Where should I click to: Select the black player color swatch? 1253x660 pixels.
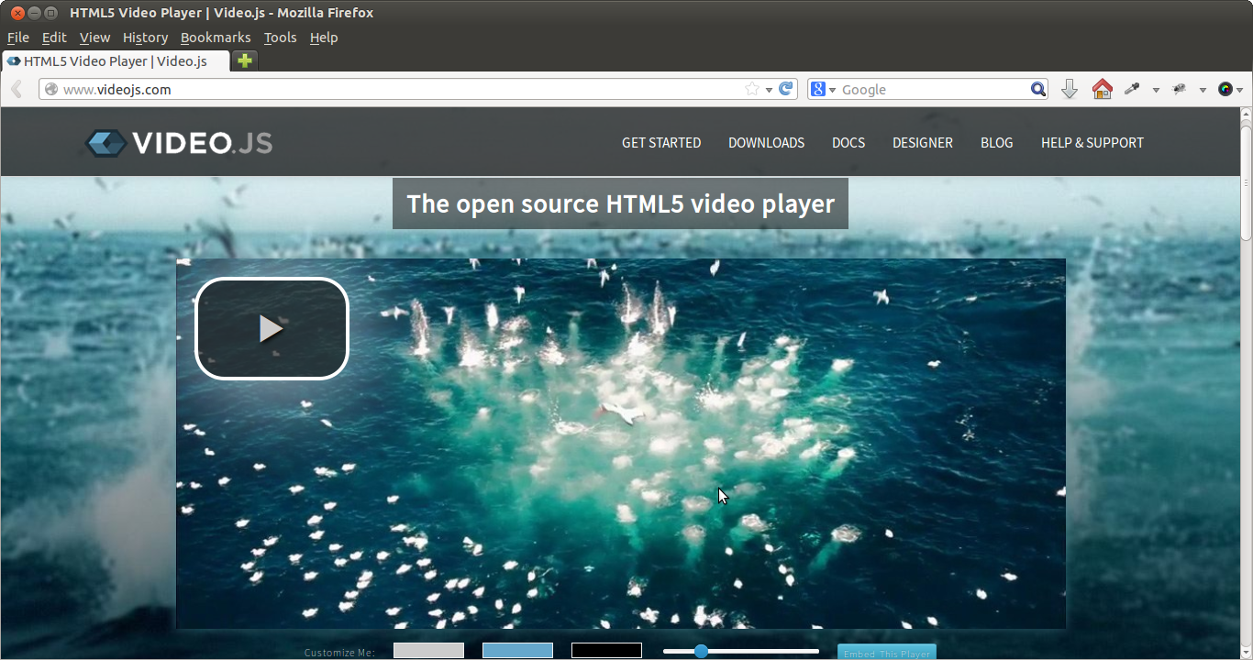pos(606,650)
